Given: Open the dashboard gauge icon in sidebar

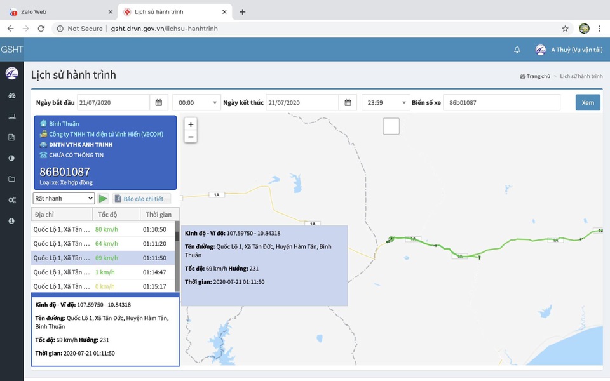Looking at the screenshot, I should tap(11, 96).
